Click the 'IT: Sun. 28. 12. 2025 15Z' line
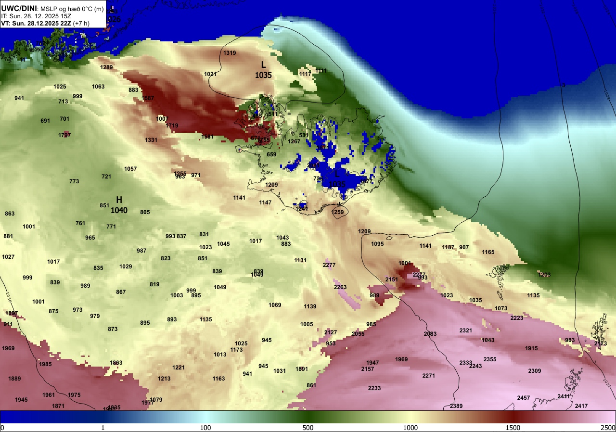Viewport: 616px width, 432px height. click(x=36, y=15)
